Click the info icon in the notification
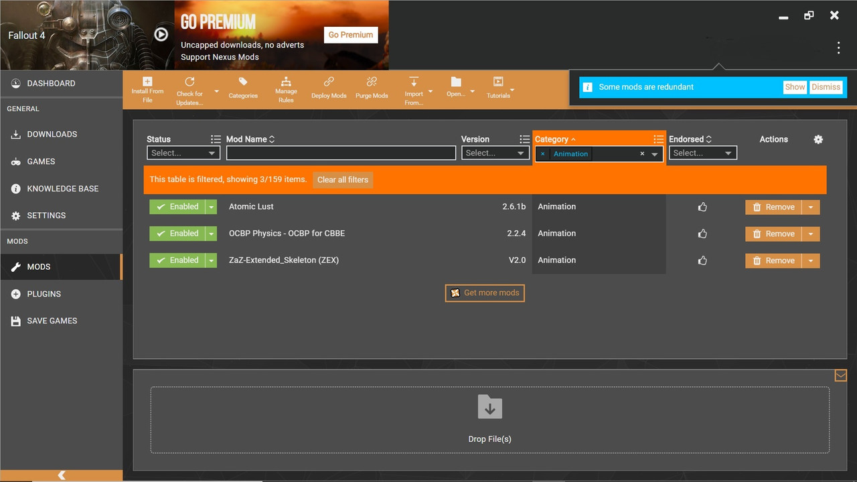Screen dimensions: 857x482 587,87
